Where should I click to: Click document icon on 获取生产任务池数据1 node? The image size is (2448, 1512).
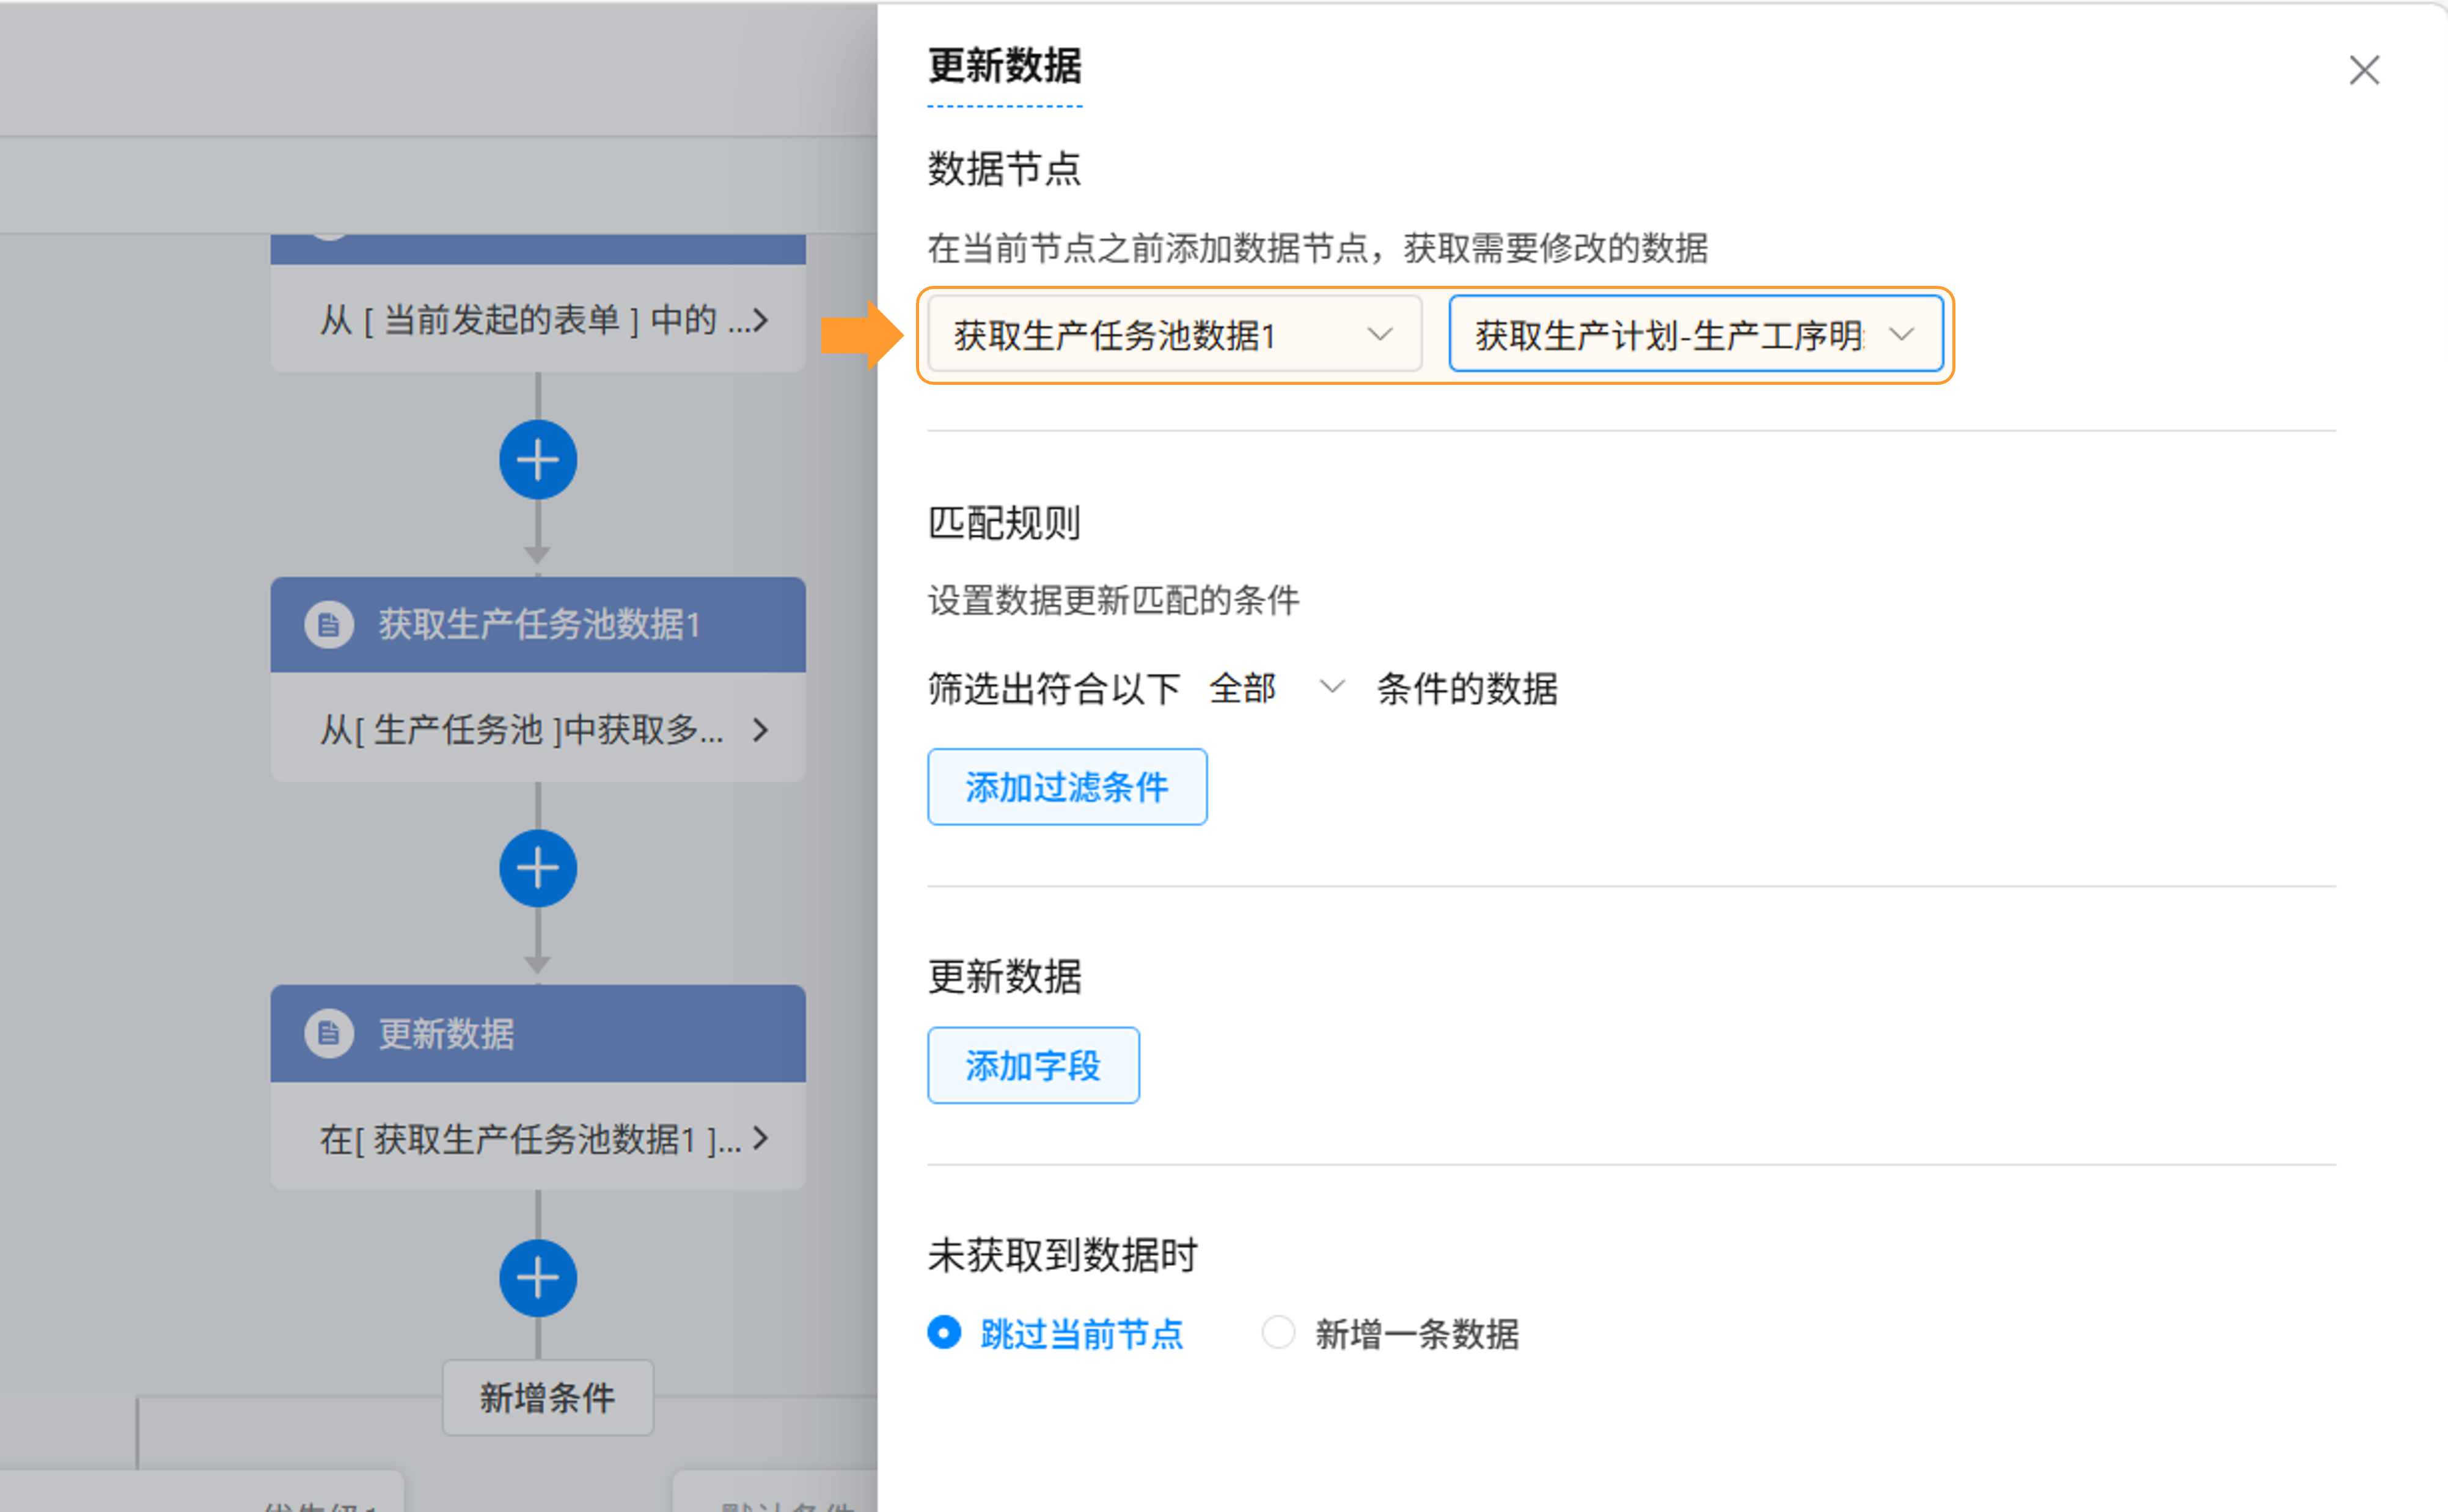click(x=328, y=625)
